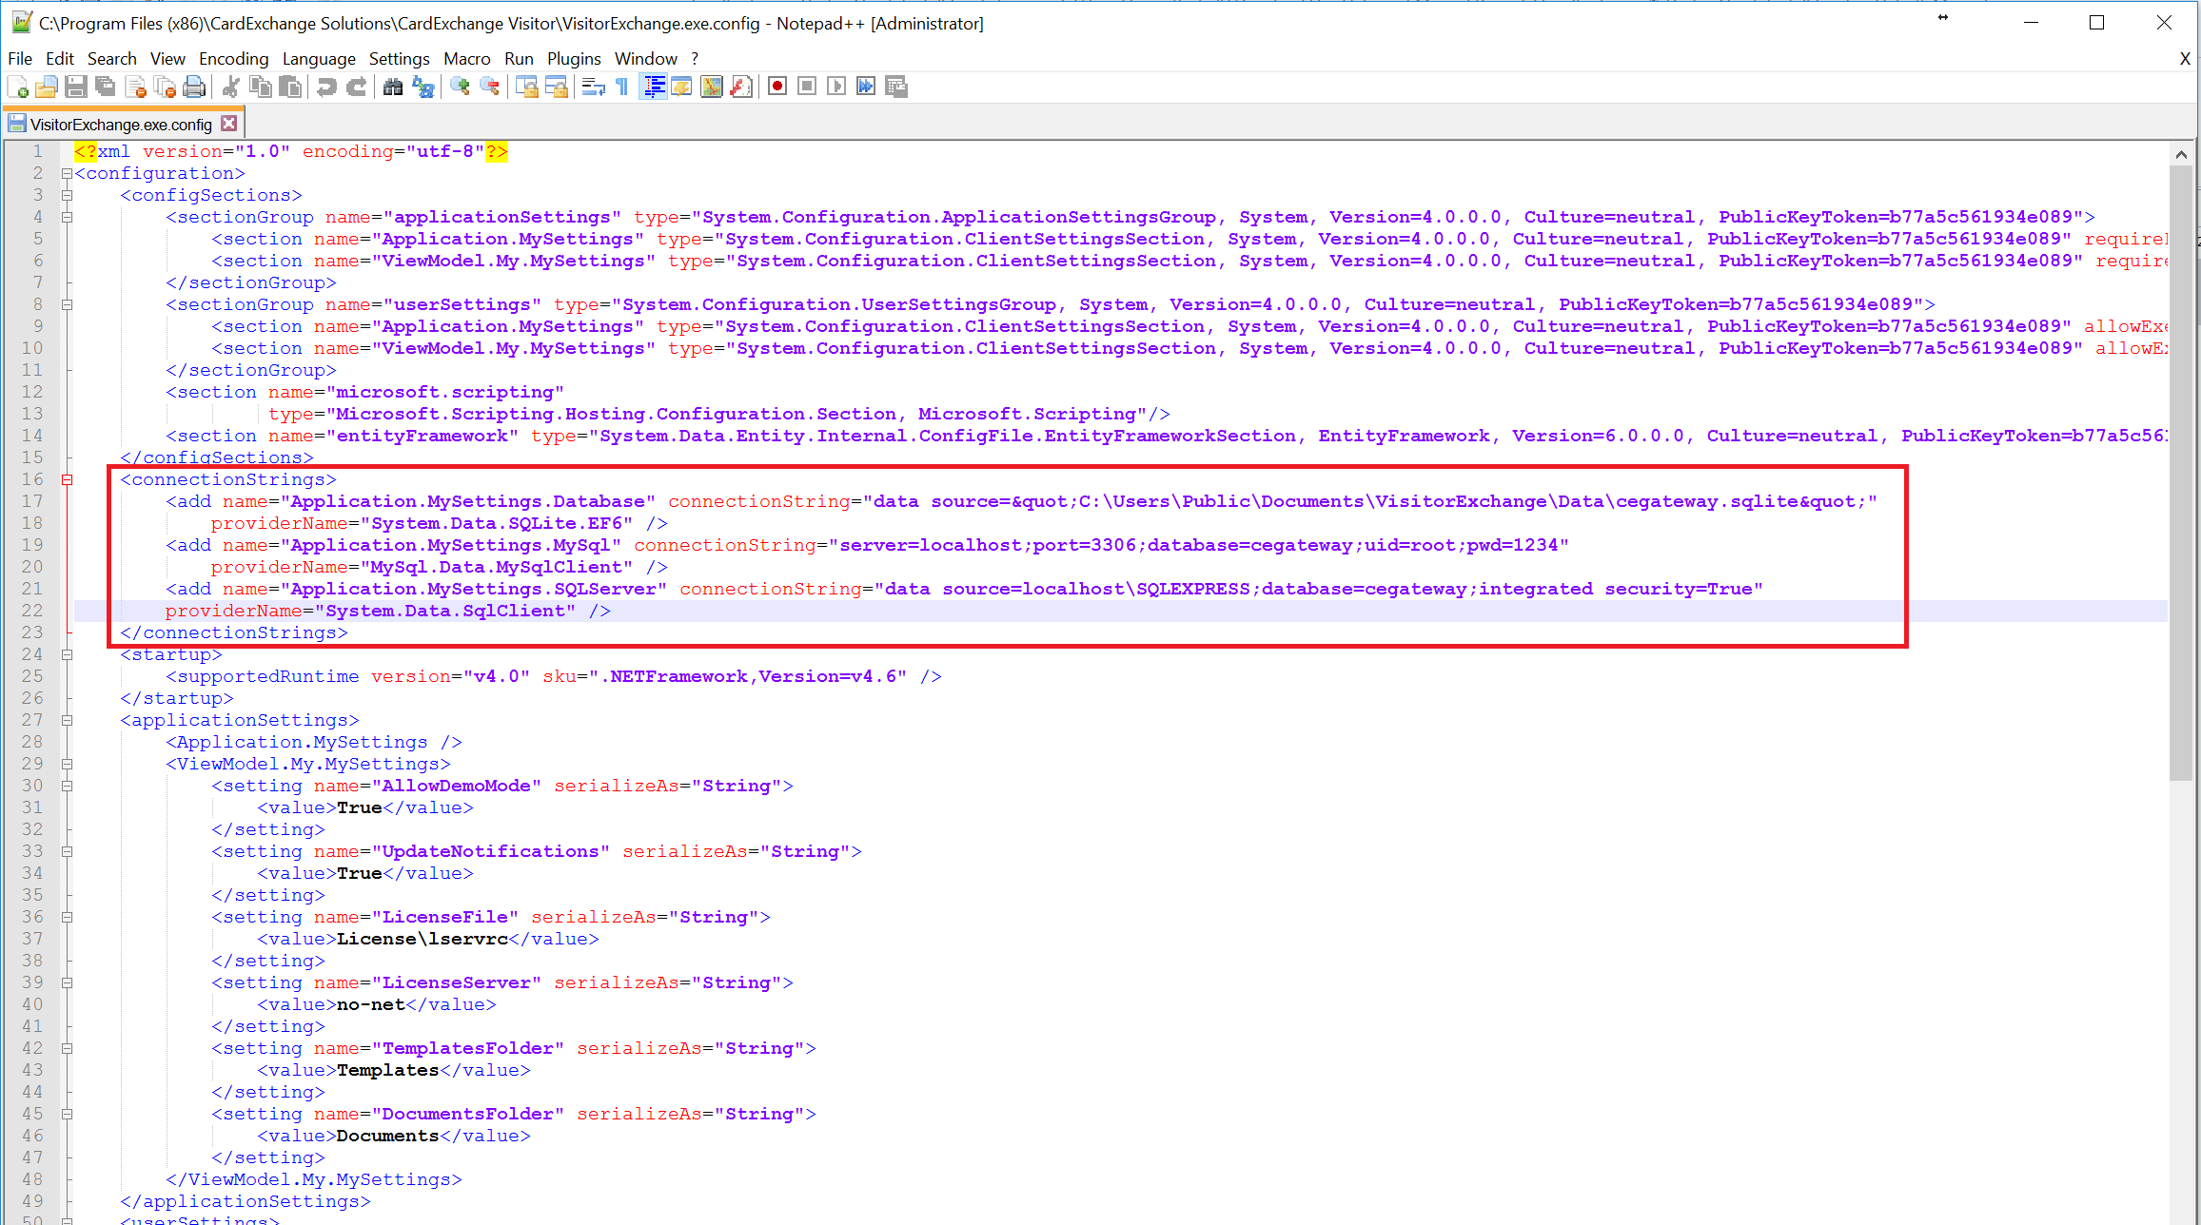Open the User Defined Language icon

[x=681, y=87]
